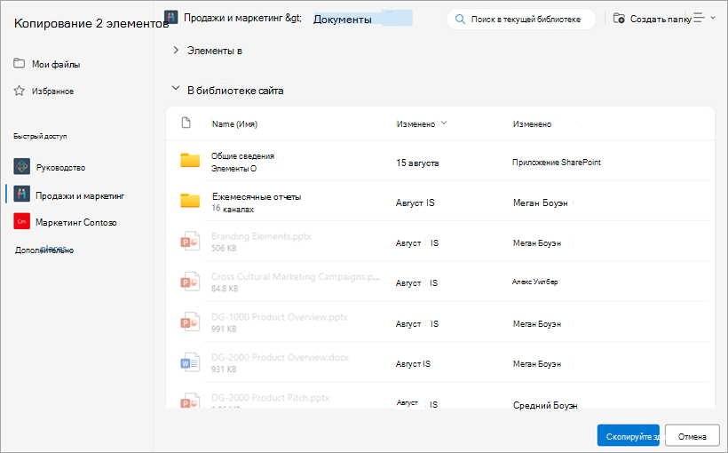Click the modified-by Изменено column header
This screenshot has width=728, height=453.
(532, 124)
